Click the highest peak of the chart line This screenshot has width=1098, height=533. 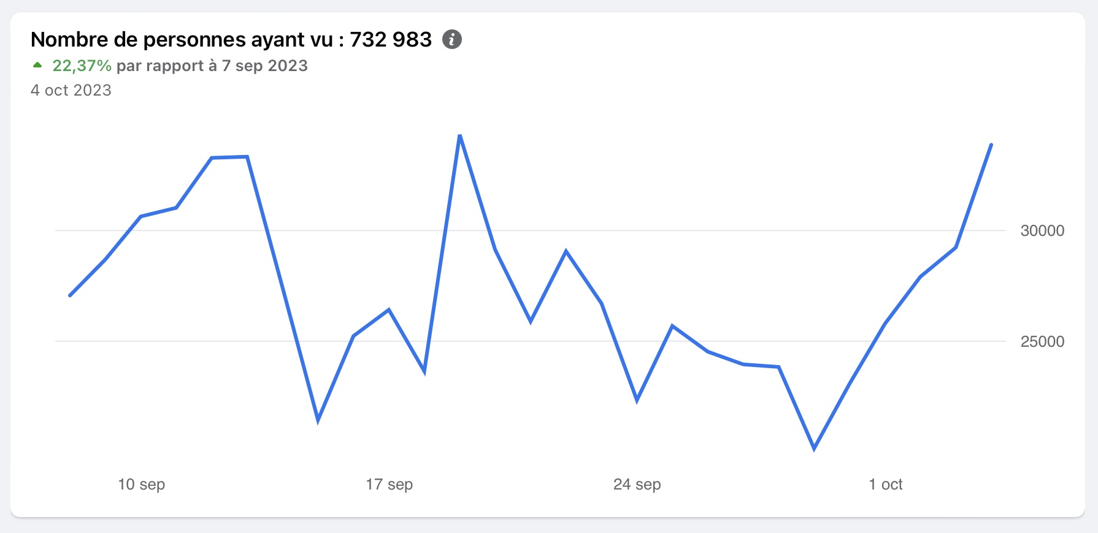point(459,135)
